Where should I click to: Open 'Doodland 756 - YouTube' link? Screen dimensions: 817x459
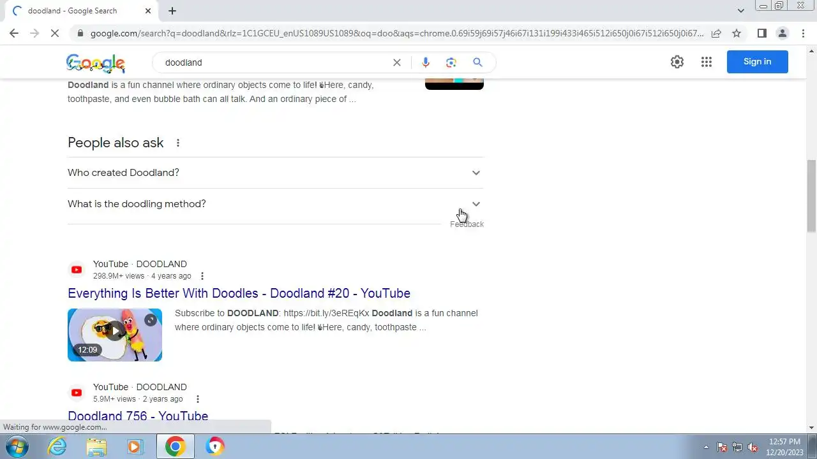click(x=138, y=416)
